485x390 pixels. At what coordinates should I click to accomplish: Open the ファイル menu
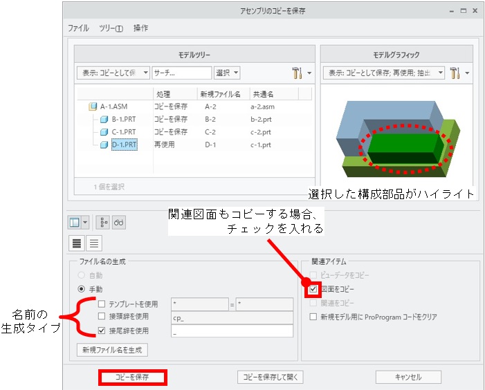(x=78, y=28)
